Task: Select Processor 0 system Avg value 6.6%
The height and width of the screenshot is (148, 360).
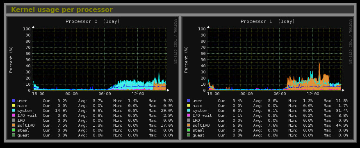Action: click(x=98, y=111)
